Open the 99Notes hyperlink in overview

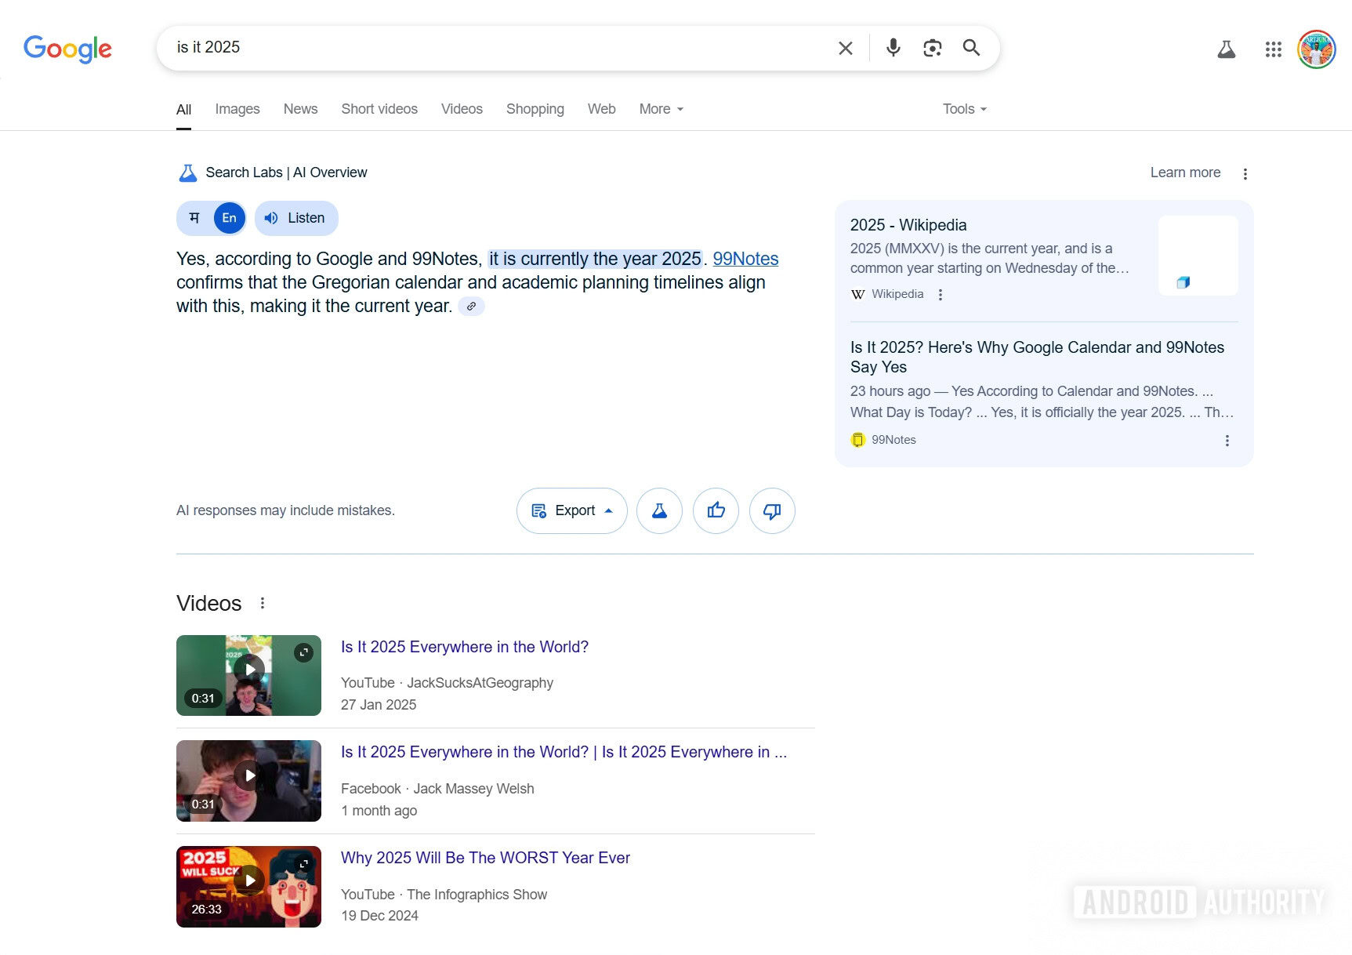pos(745,259)
